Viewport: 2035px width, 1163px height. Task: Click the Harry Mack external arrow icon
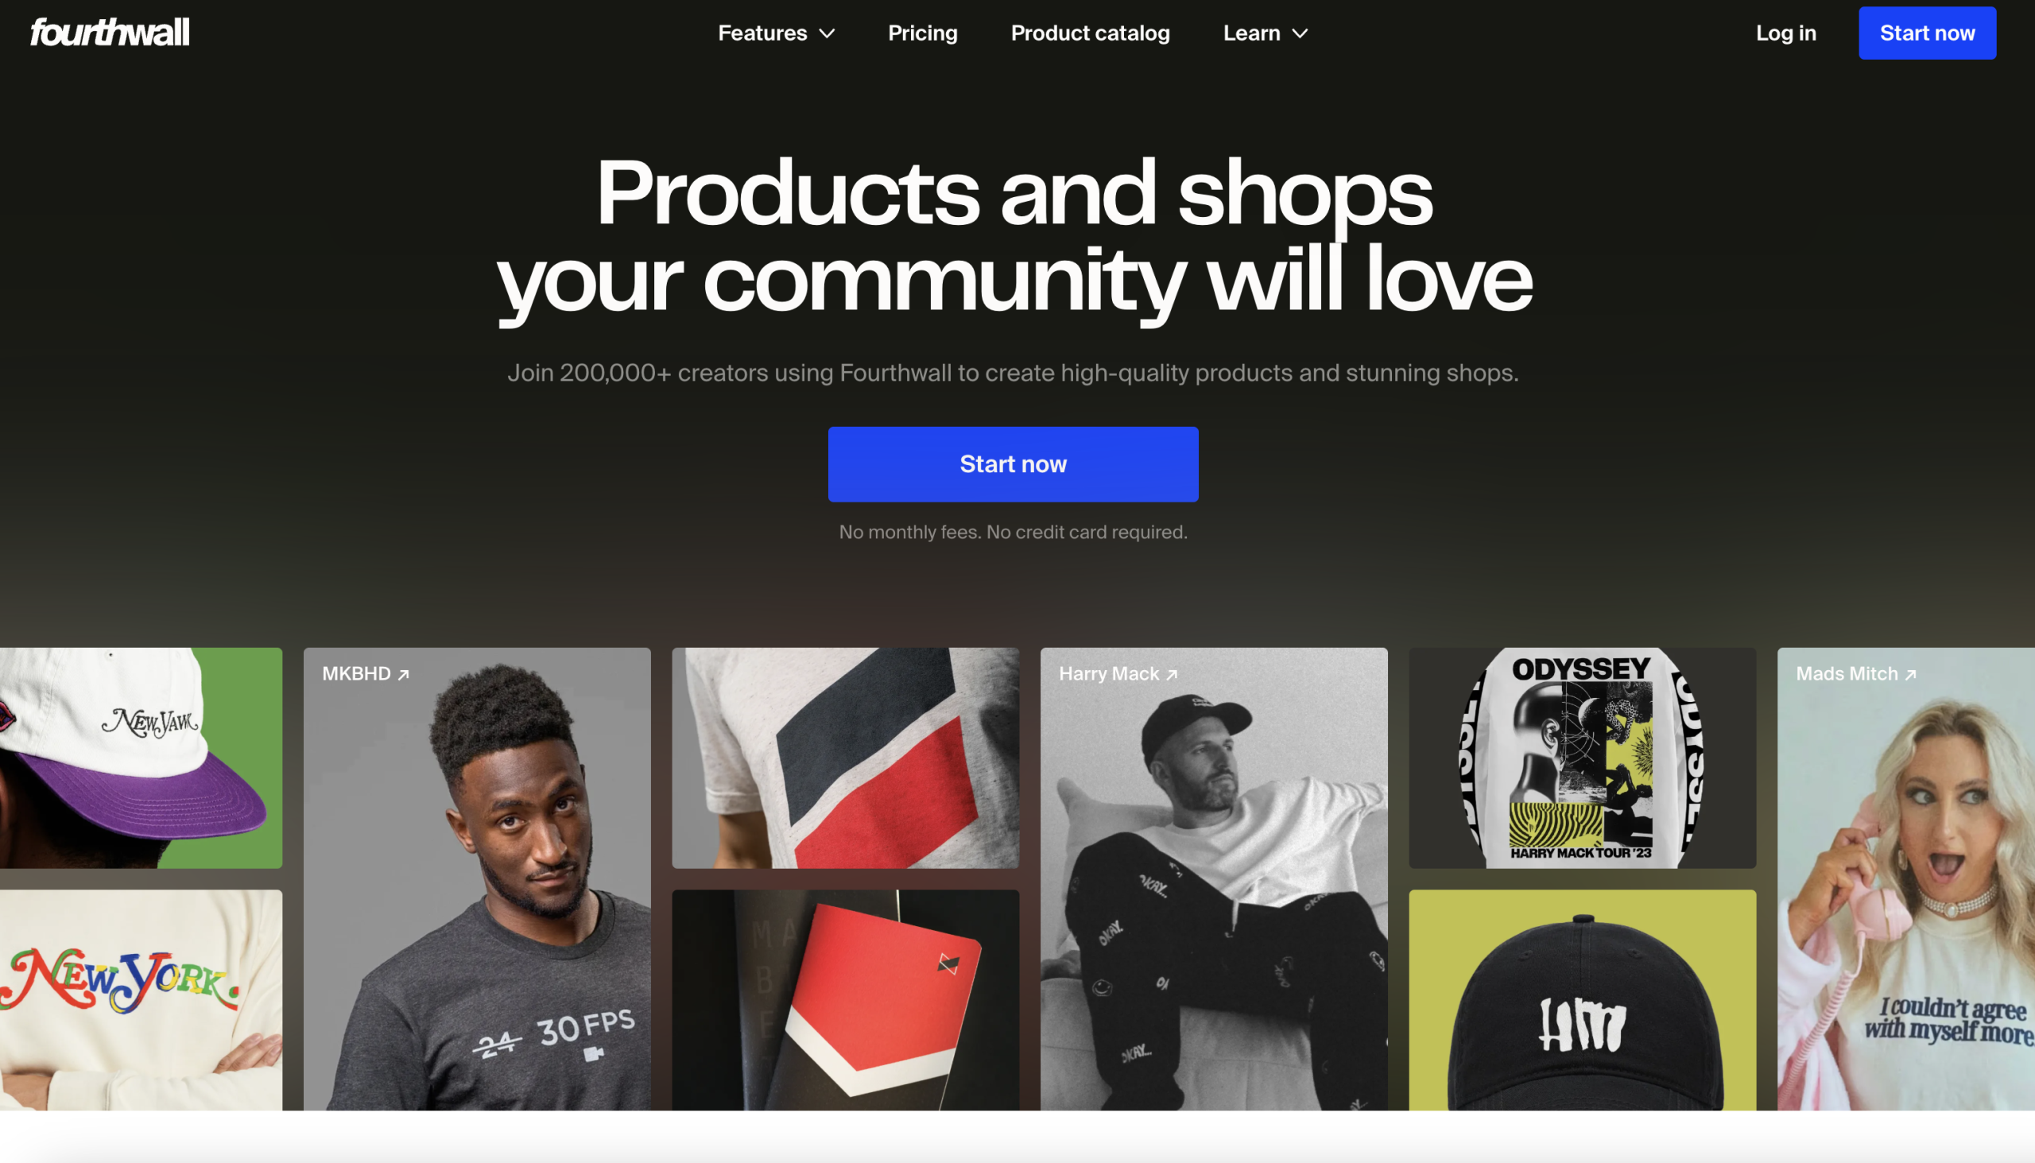(1172, 675)
